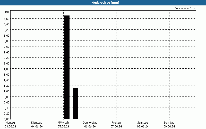Click the 3,60 y-axis value
Image resolution: width=206 pixels, height=129 pixels.
click(7, 19)
